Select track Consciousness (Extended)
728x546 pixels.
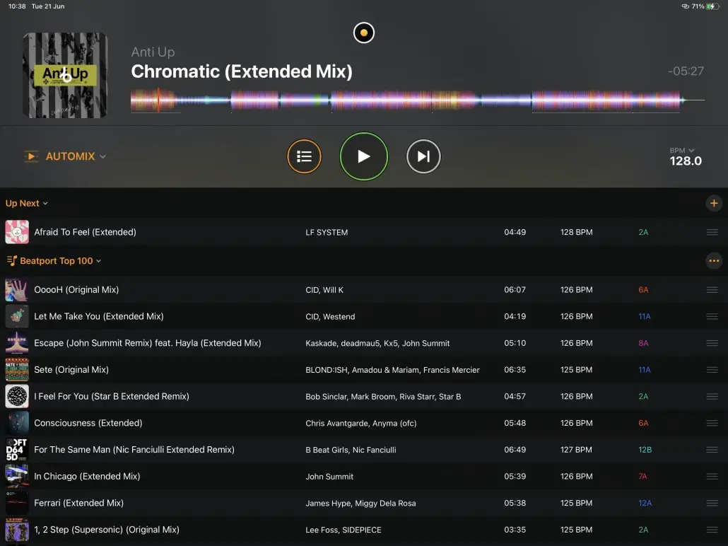coord(88,423)
